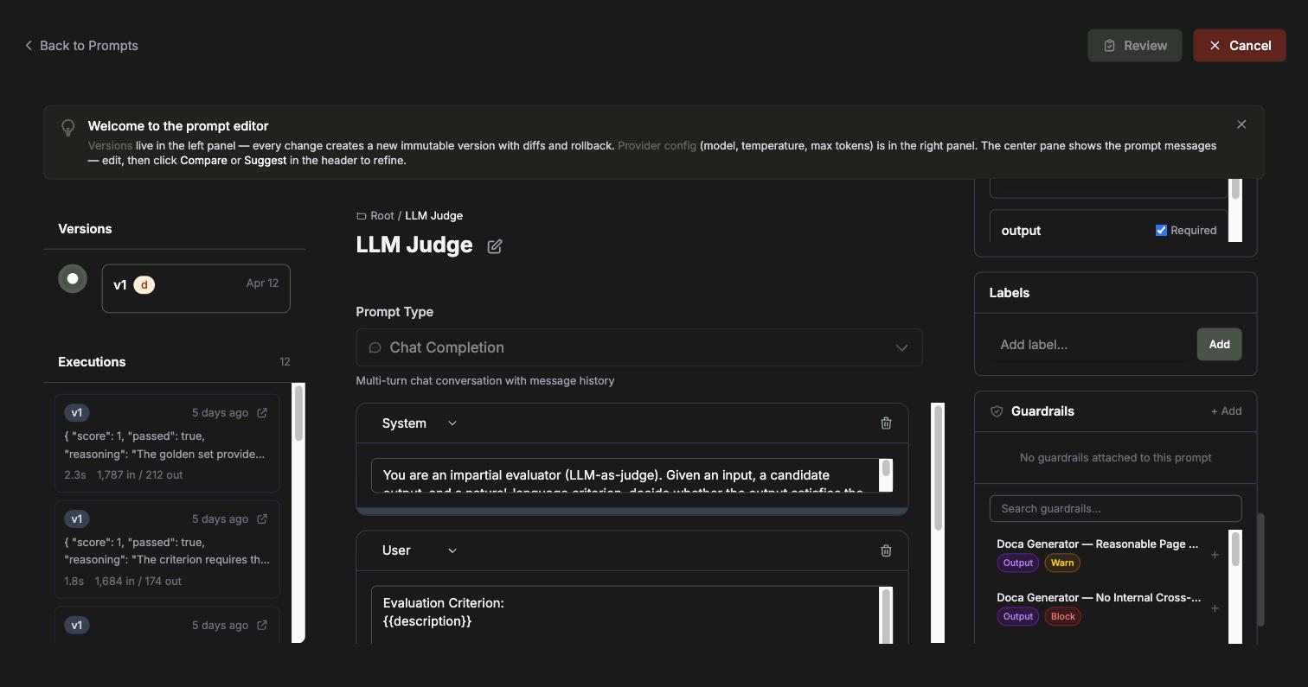The image size is (1308, 687).
Task: Add the Reasonable Page guardrail with plus
Action: pyautogui.click(x=1215, y=555)
